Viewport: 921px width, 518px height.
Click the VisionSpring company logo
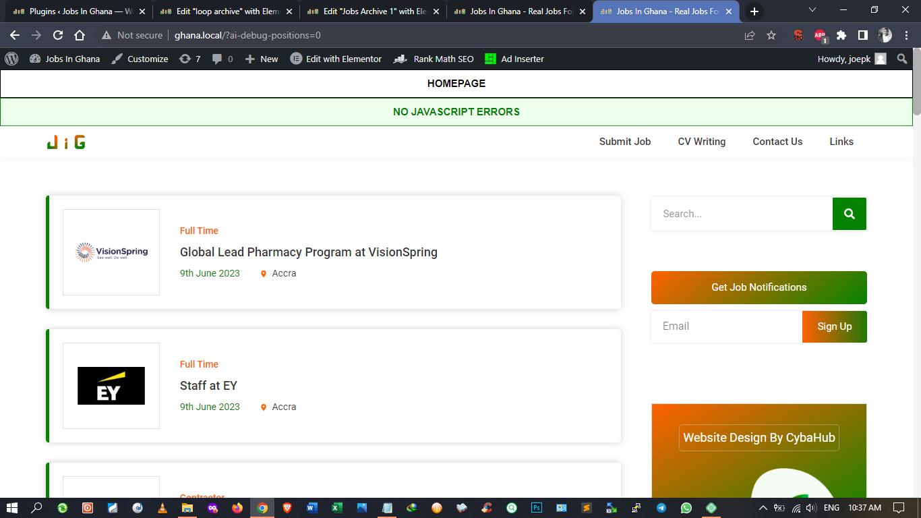click(111, 252)
